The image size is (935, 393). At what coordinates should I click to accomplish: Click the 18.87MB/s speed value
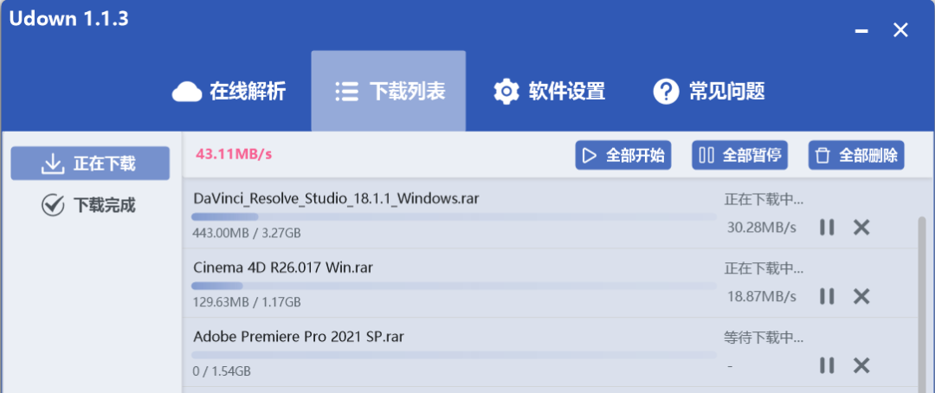(762, 297)
